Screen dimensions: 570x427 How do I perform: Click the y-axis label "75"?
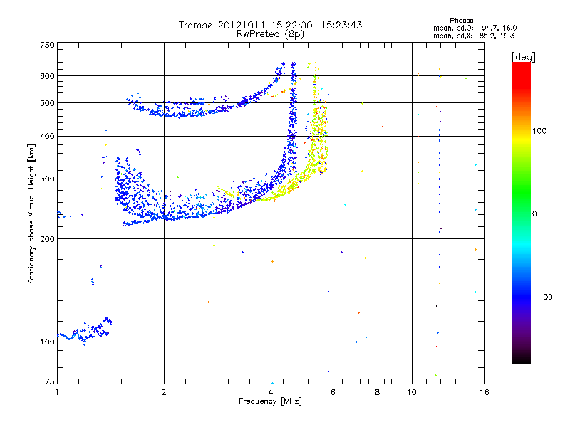click(x=50, y=381)
